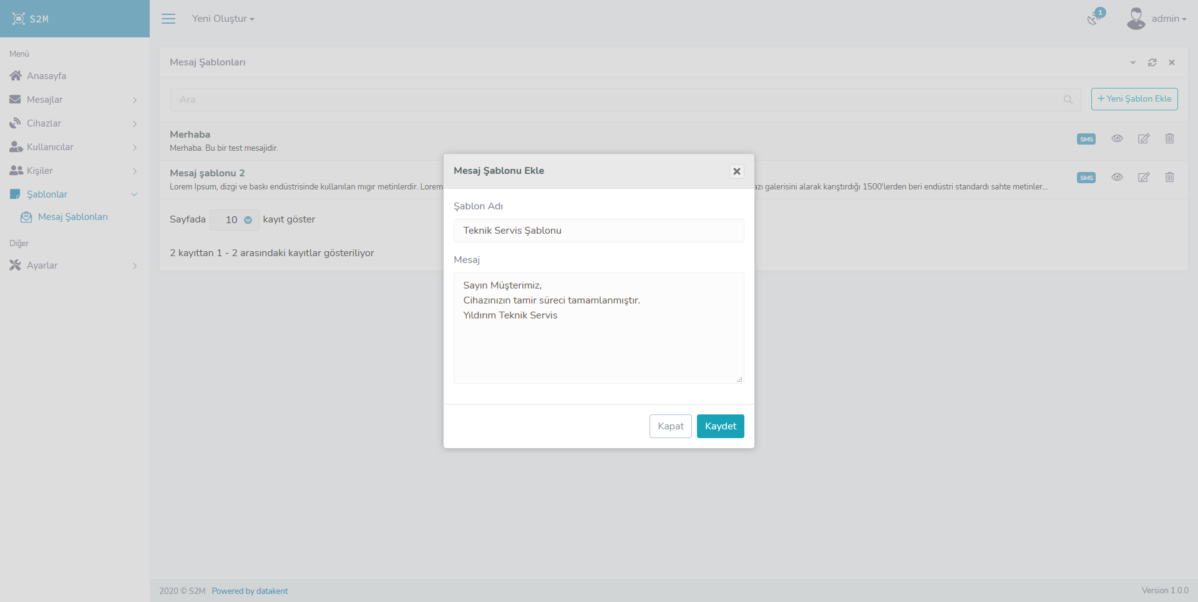Viewport: 1198px width, 602px height.
Task: Click trash icon for Mesaj şablonu 2
Action: point(1169,178)
